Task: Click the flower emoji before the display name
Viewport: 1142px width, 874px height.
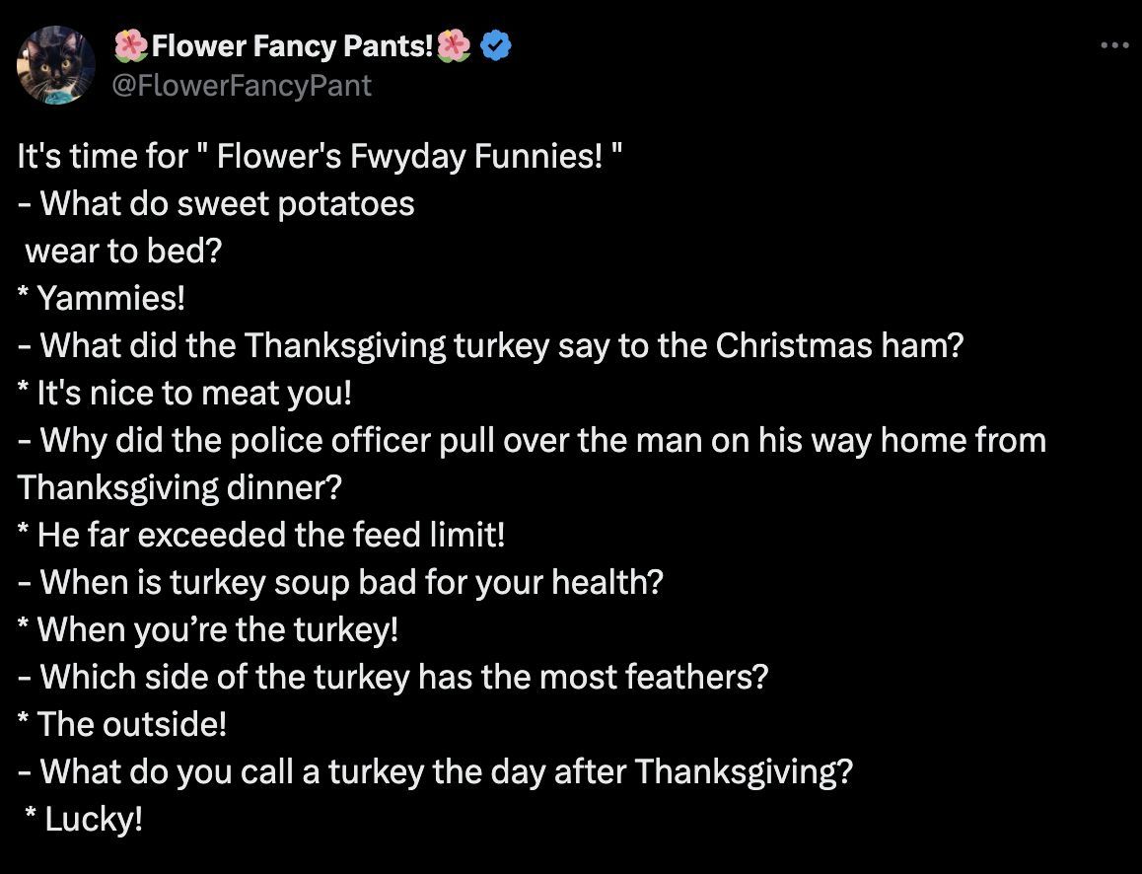Action: click(x=130, y=45)
